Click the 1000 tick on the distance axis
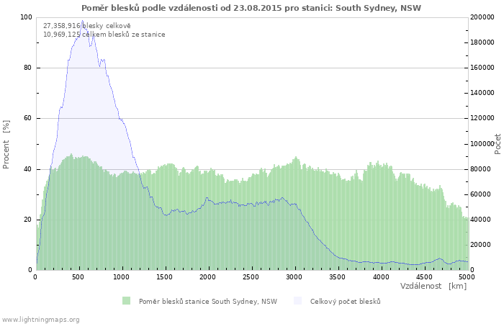Viewport: 504px width, 324px height. [122, 276]
